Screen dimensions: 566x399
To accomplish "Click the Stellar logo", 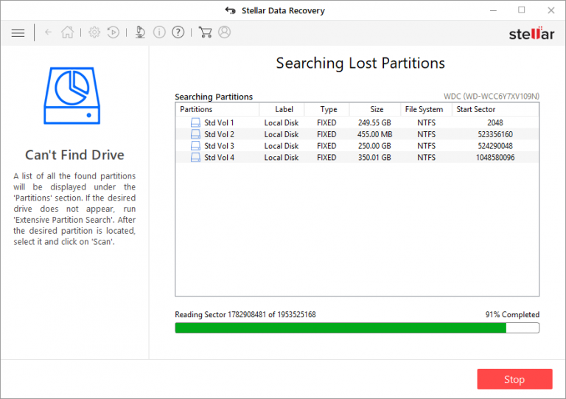I will pos(531,33).
